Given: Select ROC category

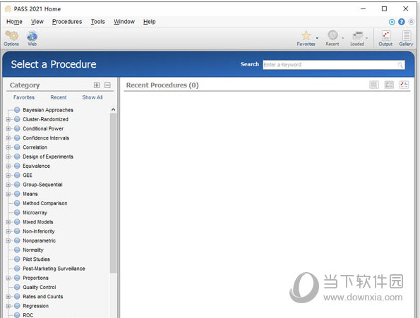Looking at the screenshot, I should click(28, 315).
